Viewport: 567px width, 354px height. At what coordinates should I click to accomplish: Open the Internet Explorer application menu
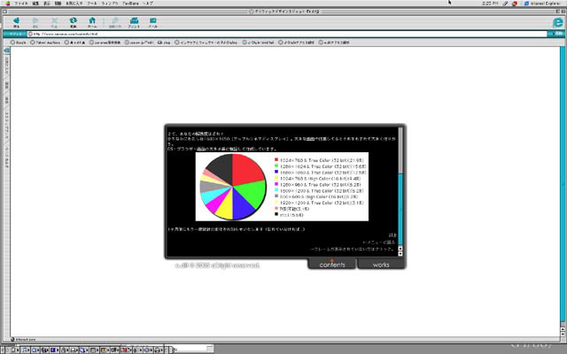(542, 4)
